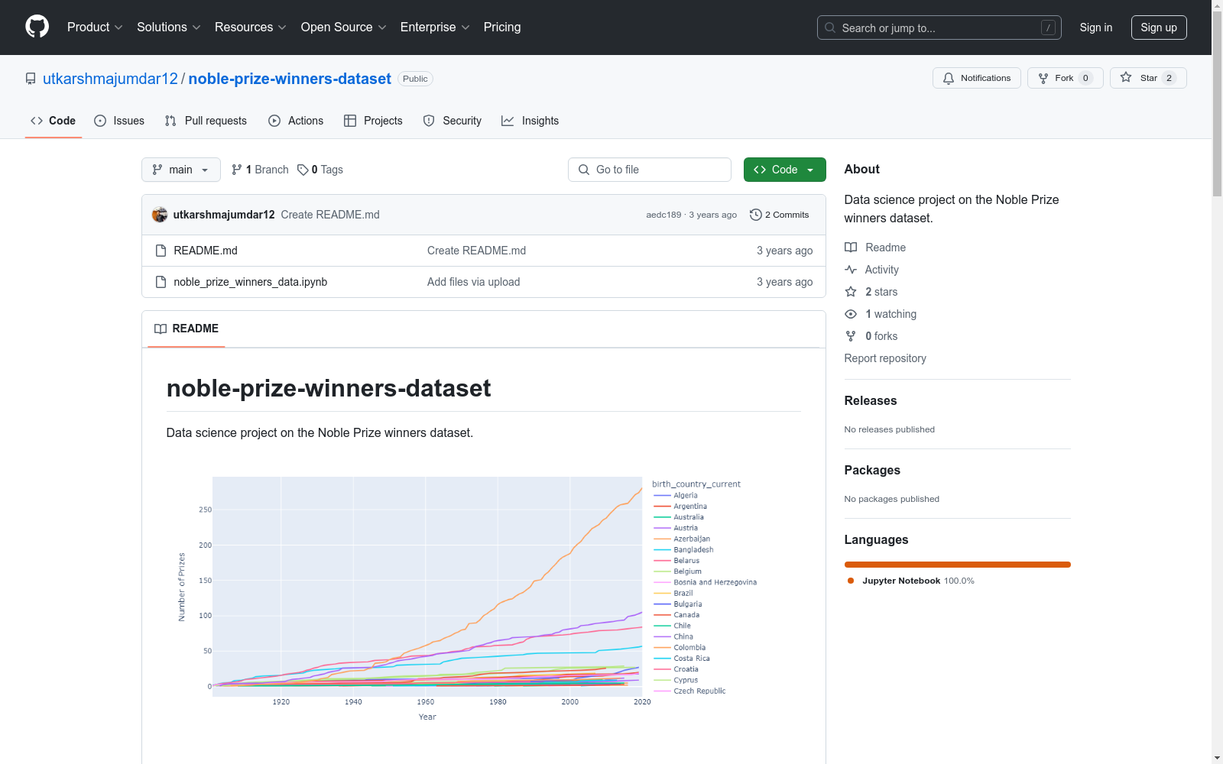Image resolution: width=1223 pixels, height=764 pixels.
Task: Click the Projects table icon
Action: (350, 121)
